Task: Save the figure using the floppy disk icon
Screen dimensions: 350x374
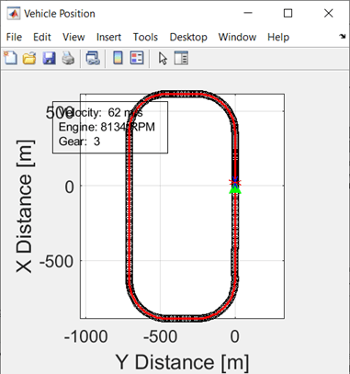Action: coord(49,58)
